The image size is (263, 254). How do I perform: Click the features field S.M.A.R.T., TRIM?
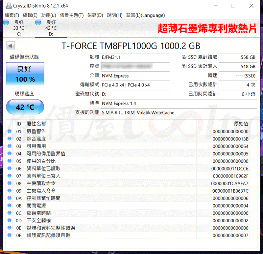point(179,112)
